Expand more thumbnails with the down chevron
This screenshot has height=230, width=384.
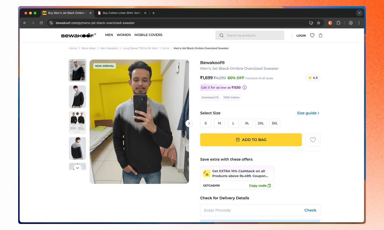tap(77, 167)
